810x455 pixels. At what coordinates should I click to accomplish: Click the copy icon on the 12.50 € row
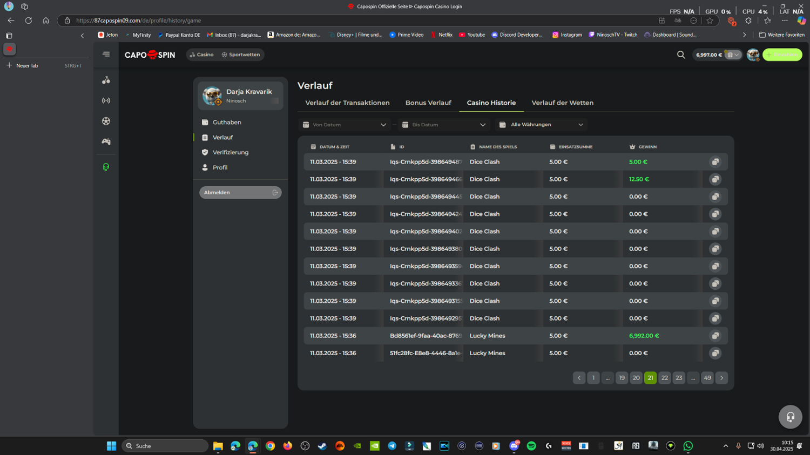(715, 179)
